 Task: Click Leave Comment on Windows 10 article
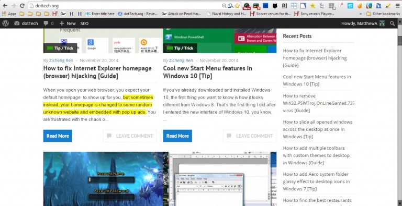(x=250, y=136)
